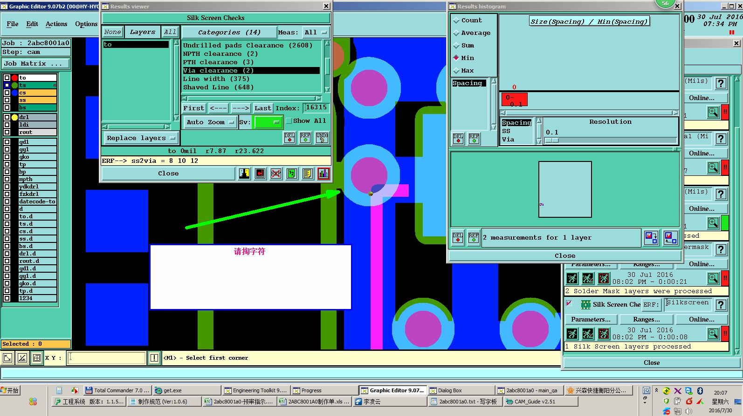Click the yellow notes icon in Results viewer
This screenshot has height=416, width=743.
coord(308,174)
